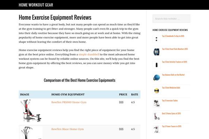Screen dimensions: 209x139
Task: Click the blue balance ball thumbnail
Action: tap(156, 78)
